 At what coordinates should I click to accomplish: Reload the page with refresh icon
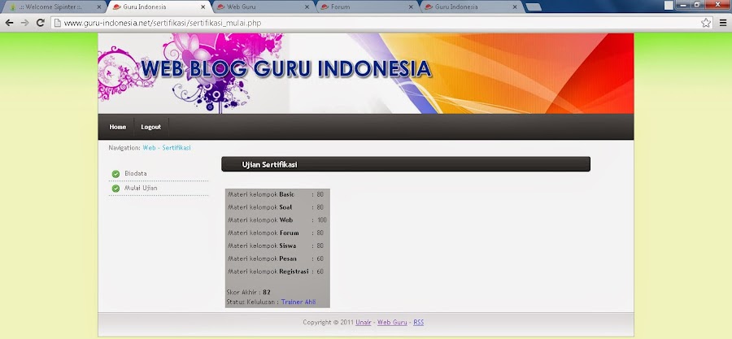[x=41, y=23]
